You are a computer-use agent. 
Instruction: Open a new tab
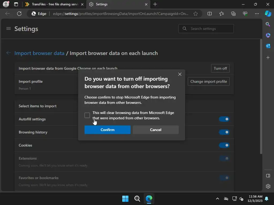click(x=155, y=4)
